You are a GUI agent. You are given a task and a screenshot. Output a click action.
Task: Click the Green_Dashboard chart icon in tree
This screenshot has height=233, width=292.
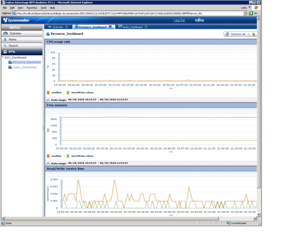[10, 67]
